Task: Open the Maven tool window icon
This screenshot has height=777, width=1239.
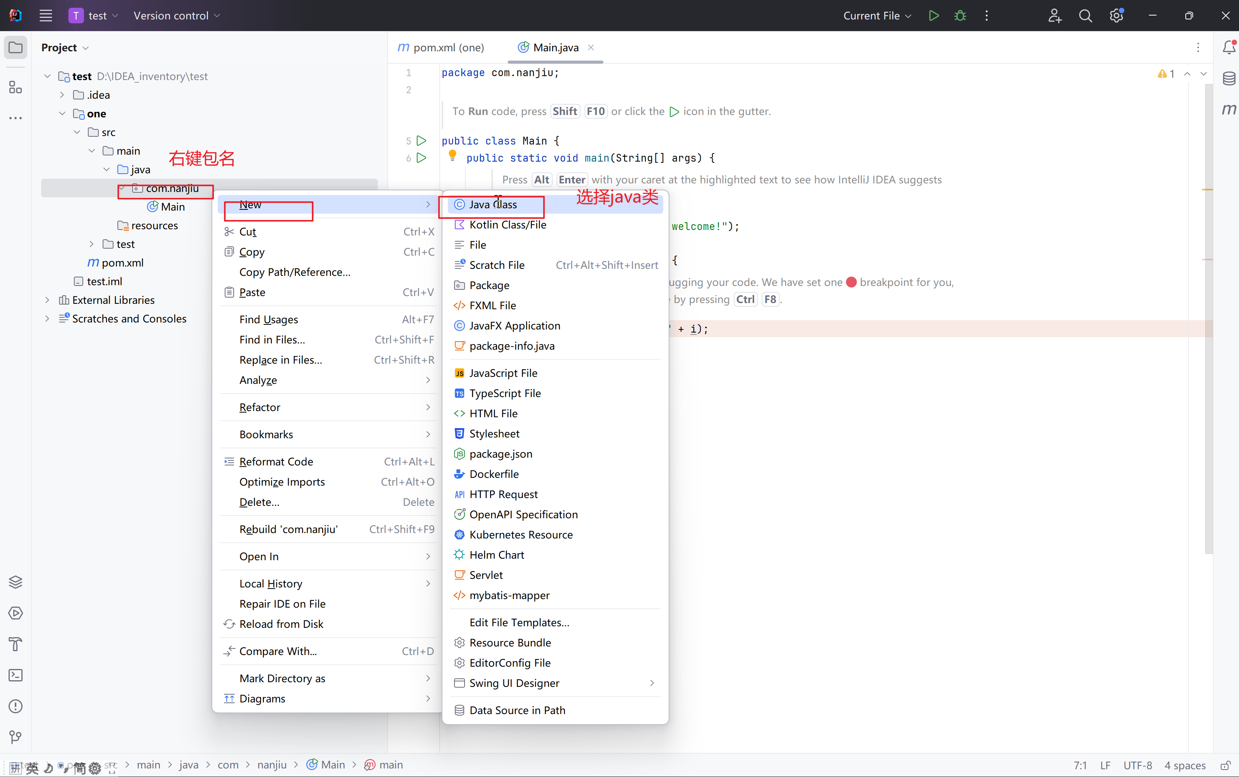Action: click(1229, 110)
